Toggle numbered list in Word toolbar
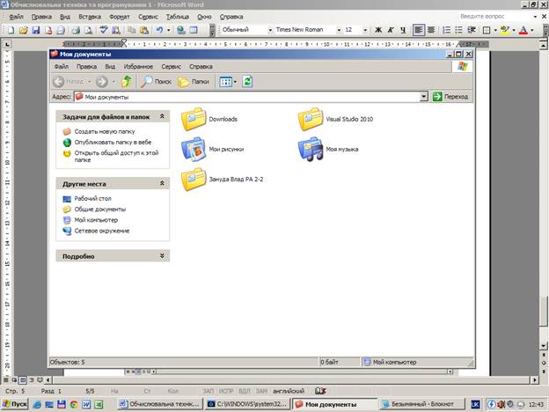The width and height of the screenshot is (549, 412). click(446, 30)
